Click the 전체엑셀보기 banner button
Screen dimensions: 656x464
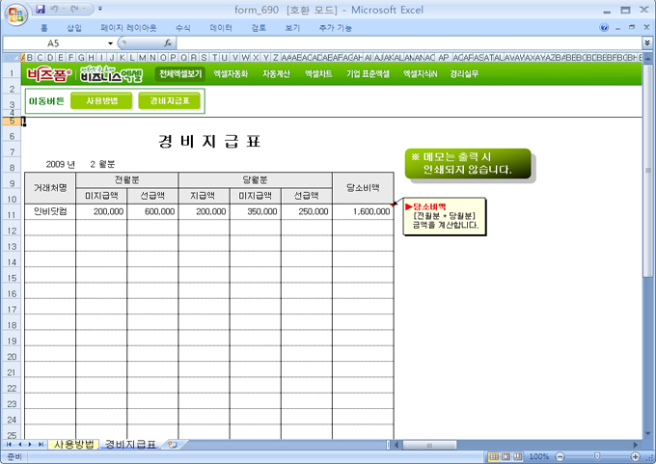pyautogui.click(x=179, y=74)
